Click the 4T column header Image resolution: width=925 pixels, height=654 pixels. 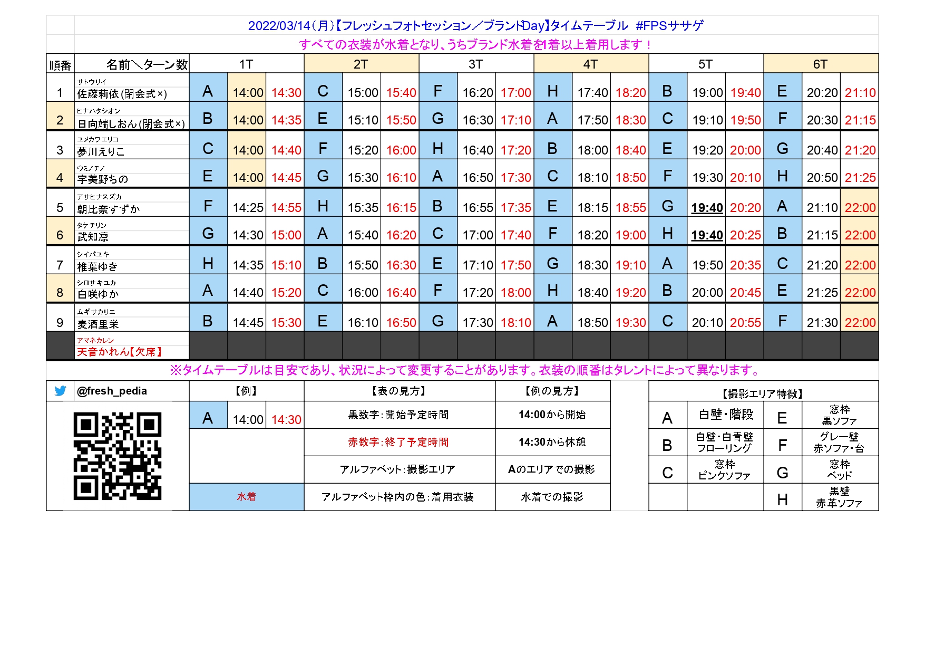coord(591,64)
